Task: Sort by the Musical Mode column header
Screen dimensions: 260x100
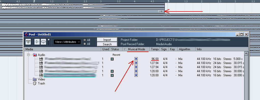Action: click(136, 49)
